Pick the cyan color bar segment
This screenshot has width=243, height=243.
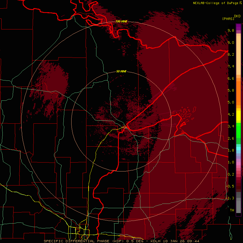tap(238, 148)
